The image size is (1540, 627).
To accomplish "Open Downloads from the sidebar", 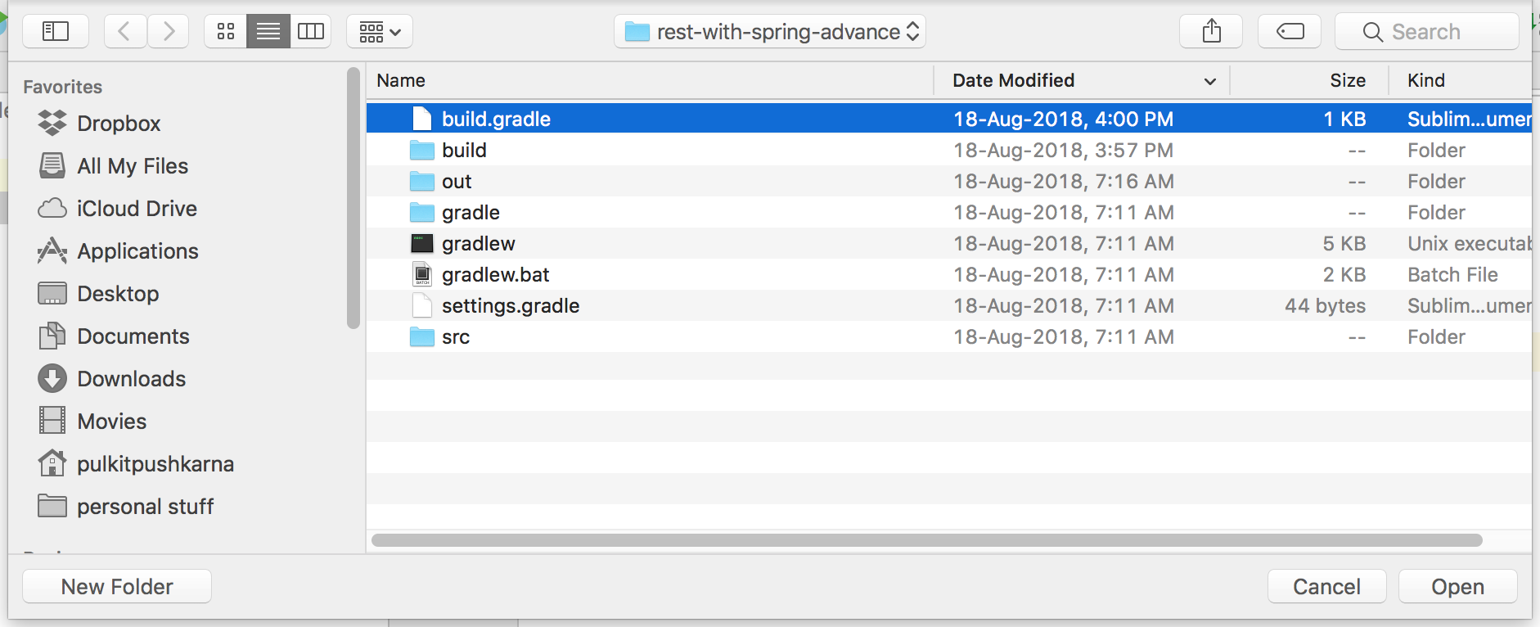I will coord(112,378).
